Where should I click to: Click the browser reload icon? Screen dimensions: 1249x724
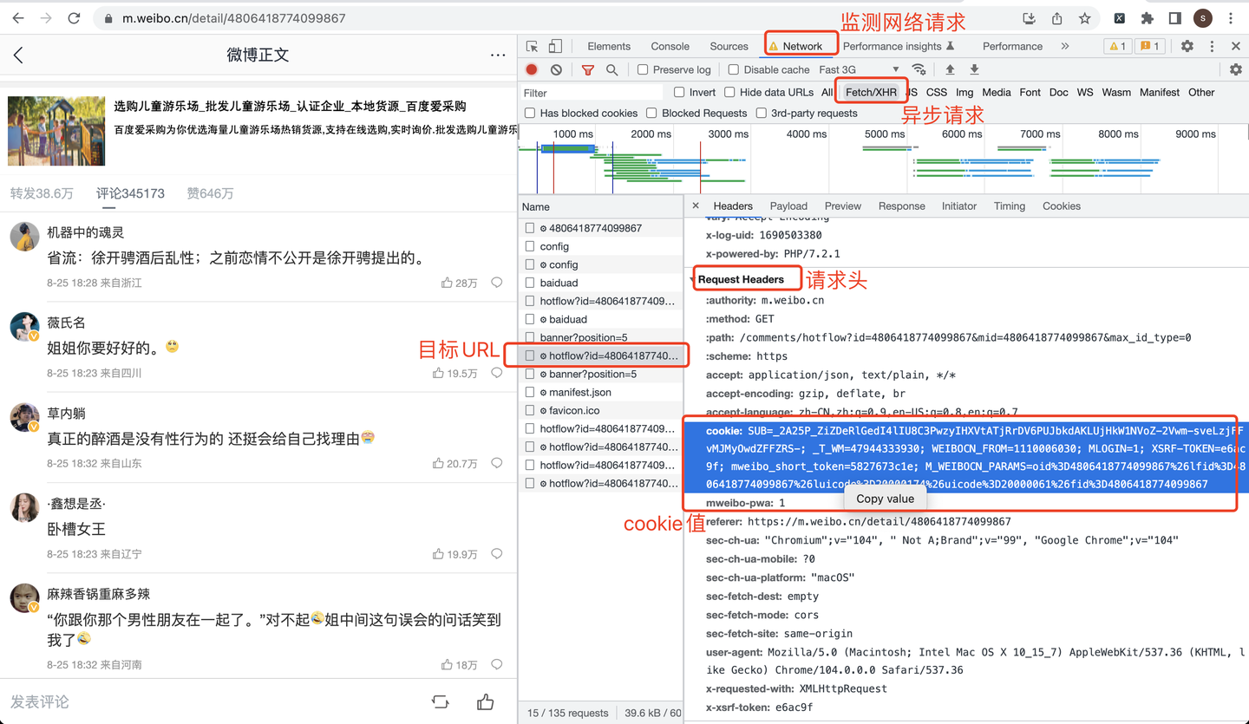[x=74, y=18]
